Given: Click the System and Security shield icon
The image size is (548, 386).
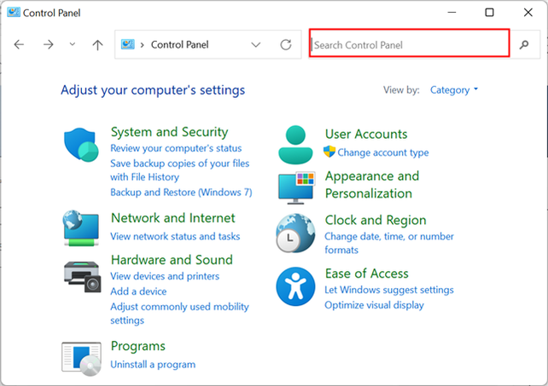Looking at the screenshot, I should (82, 144).
